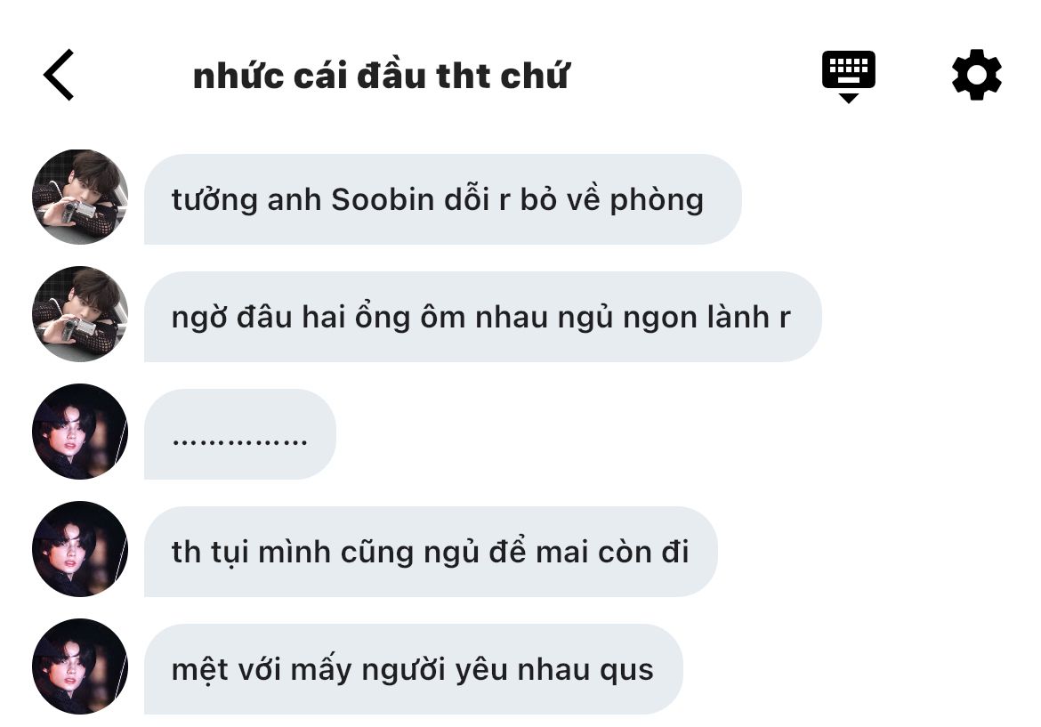Select message 'tưởng anh Soobin dỗi r bỏ về phòng'
1041x727 pixels.
(x=443, y=199)
